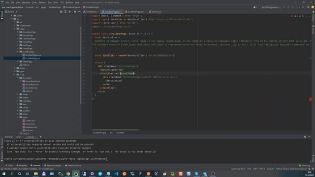Click the Python interpreter in status bar

[291, 169]
